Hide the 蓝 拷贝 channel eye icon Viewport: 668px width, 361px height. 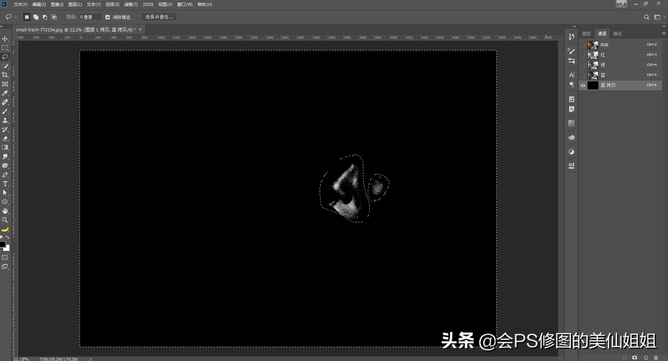click(582, 85)
